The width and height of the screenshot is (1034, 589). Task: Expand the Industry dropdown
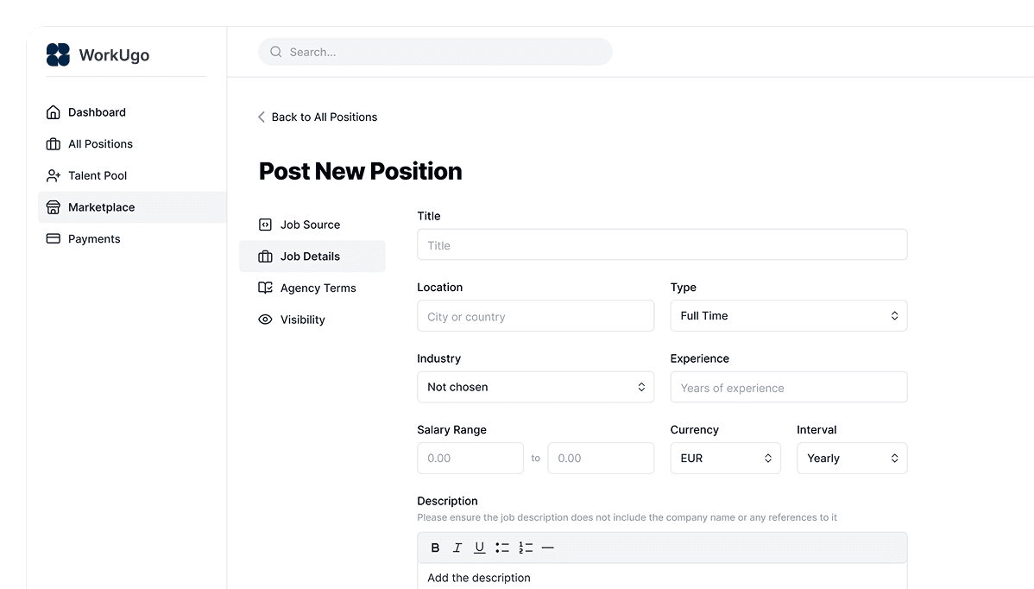point(535,387)
